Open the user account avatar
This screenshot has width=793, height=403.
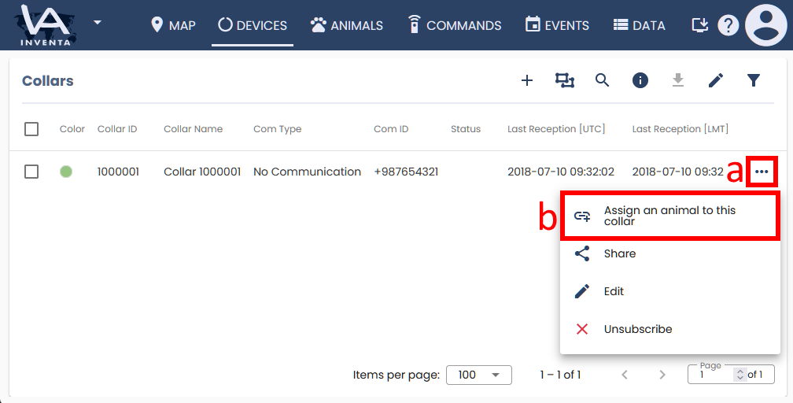(765, 25)
